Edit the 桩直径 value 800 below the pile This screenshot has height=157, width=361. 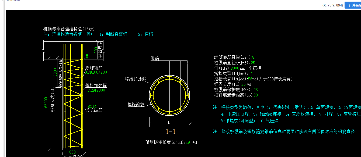click(x=72, y=152)
